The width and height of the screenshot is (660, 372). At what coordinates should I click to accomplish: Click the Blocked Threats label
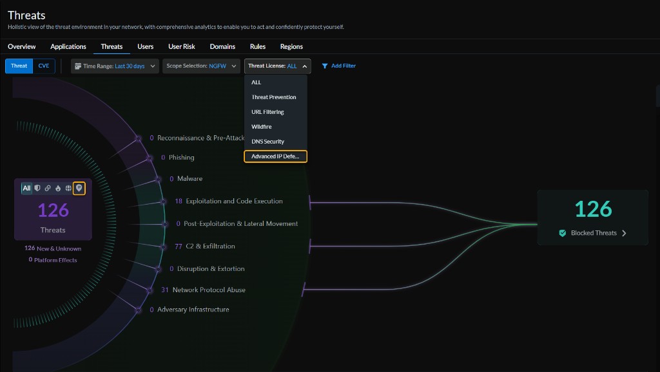coord(594,233)
